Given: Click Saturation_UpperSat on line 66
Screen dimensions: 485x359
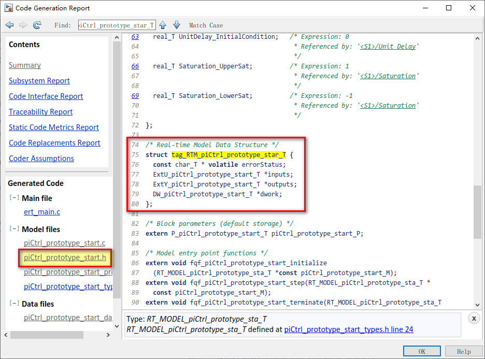Looking at the screenshot, I should pos(213,66).
